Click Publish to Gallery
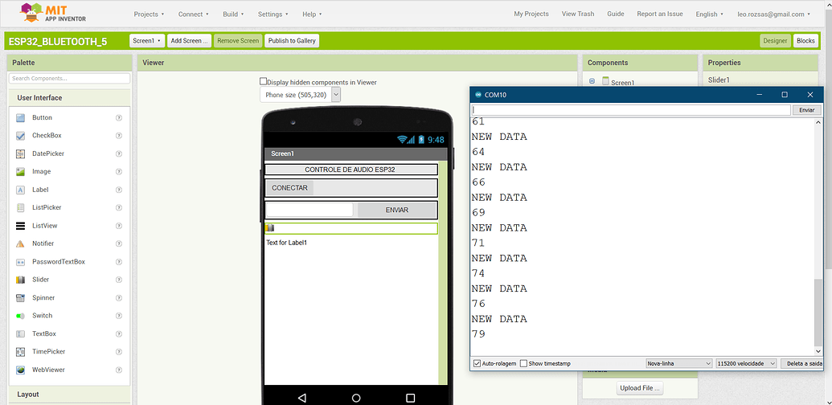 292,41
